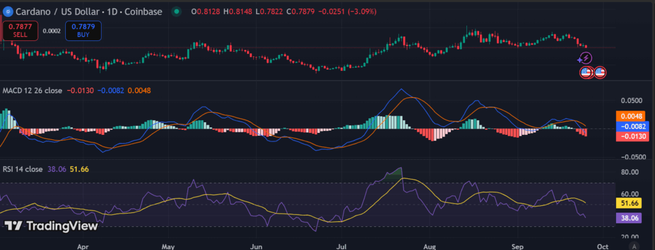Click the Oct label on time axis
This screenshot has height=250, width=655.
click(602, 247)
